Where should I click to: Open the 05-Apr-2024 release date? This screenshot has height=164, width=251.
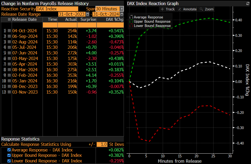click(x=25, y=64)
